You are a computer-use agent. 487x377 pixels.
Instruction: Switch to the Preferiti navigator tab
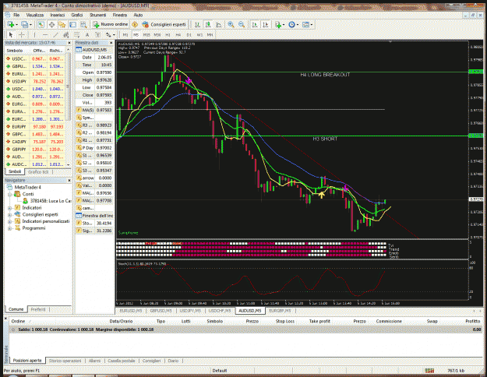[x=38, y=309]
